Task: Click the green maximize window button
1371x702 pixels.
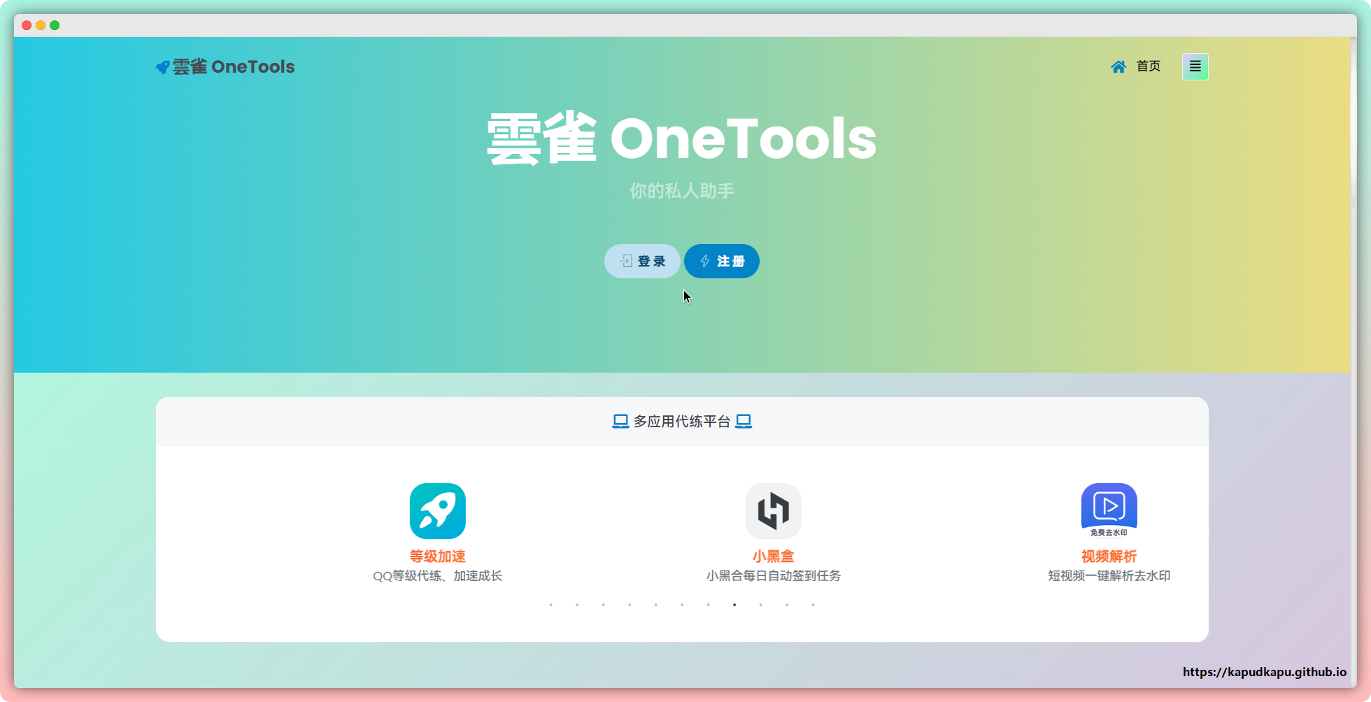Action: click(55, 25)
